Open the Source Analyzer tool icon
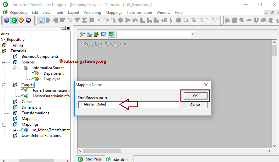 (x=82, y=34)
